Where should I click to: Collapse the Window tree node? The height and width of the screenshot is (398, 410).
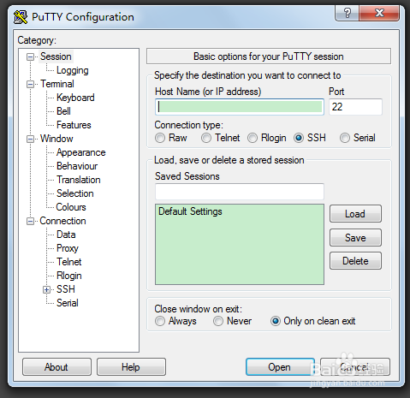[30, 139]
